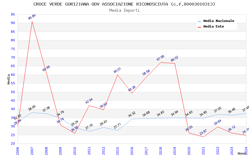Screen dimensions: 249x161
Task: Click the x-axis year 2016
Action: click(132, 151)
